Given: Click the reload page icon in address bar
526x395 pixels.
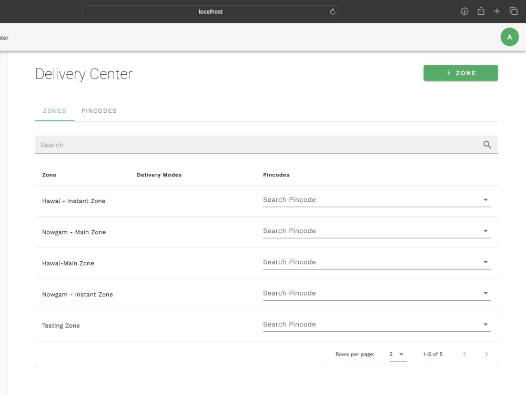Looking at the screenshot, I should coord(332,12).
